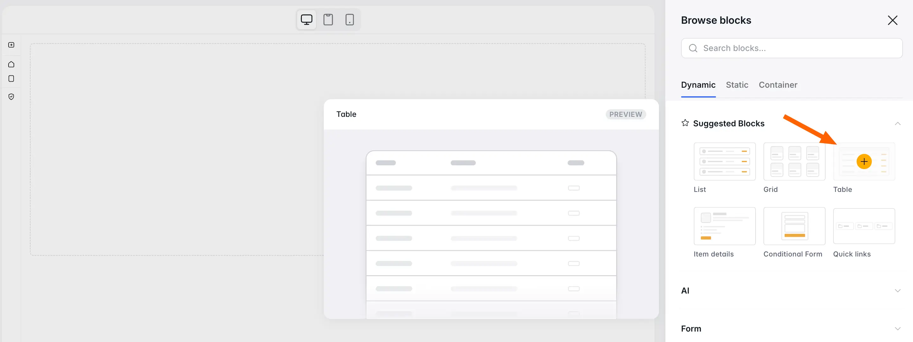
Task: Collapse the Suggested Blocks section
Action: 897,124
